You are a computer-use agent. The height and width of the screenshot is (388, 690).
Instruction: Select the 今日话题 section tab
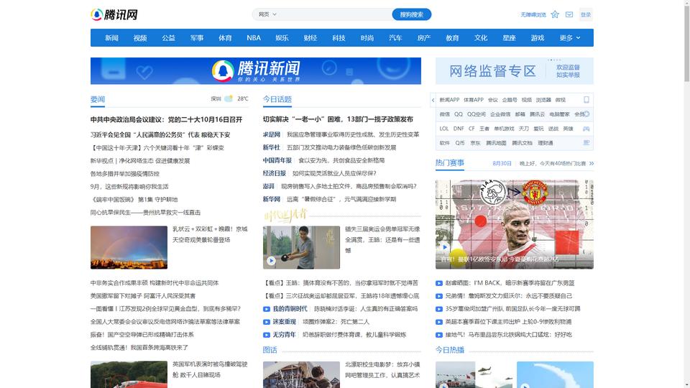[277, 99]
